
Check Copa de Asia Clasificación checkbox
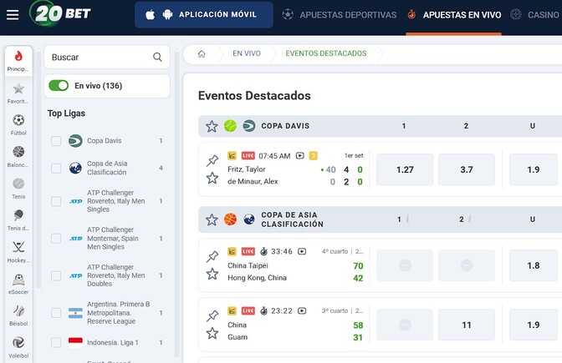[56, 168]
